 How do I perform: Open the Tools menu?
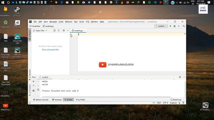point(82,22)
